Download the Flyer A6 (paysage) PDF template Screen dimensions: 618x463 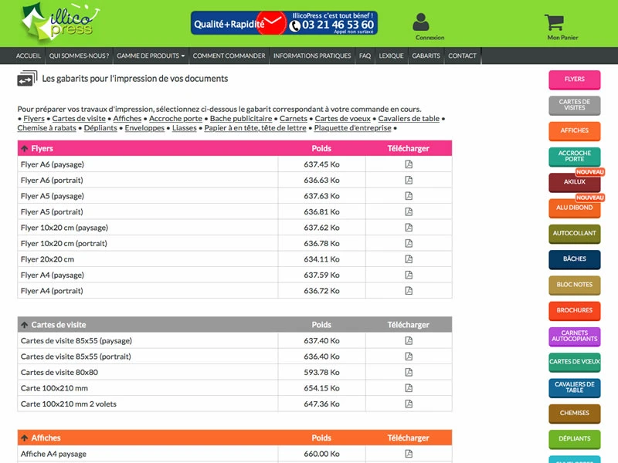[x=409, y=164]
